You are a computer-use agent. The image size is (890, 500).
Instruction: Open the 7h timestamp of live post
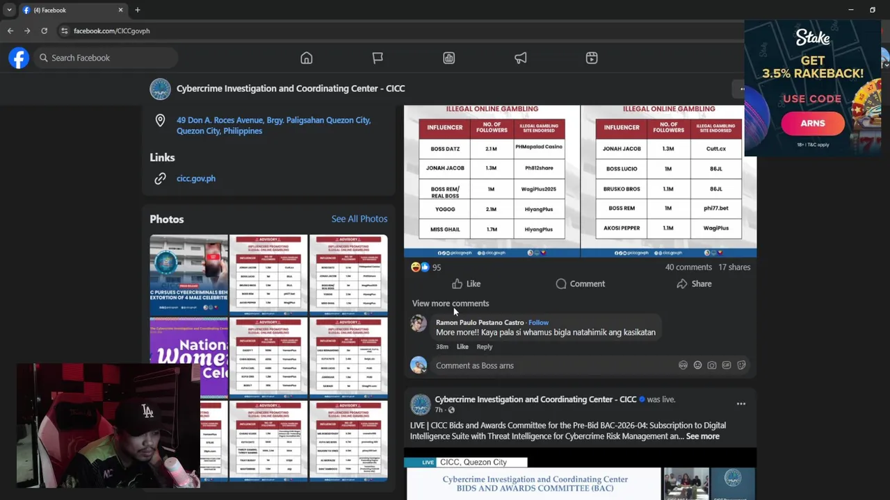coord(439,410)
